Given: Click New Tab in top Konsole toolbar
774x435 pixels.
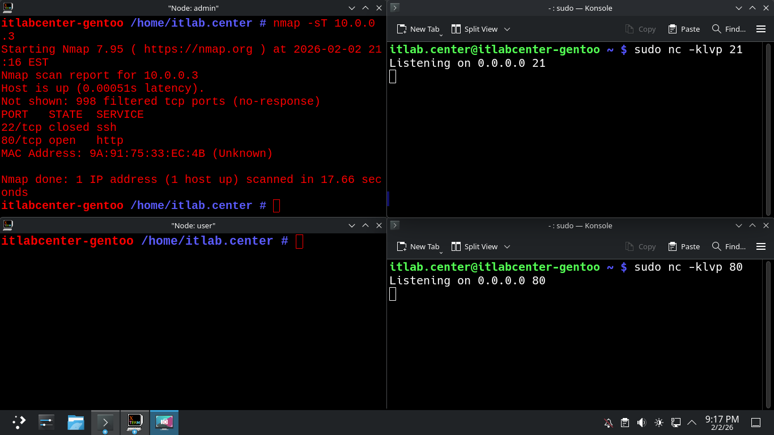Looking at the screenshot, I should tap(418, 29).
